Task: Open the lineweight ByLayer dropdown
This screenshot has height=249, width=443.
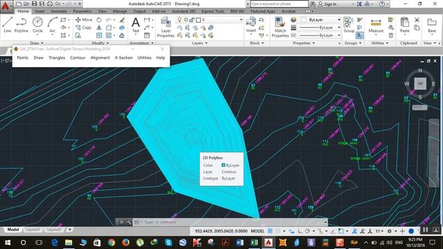Action: (338, 28)
